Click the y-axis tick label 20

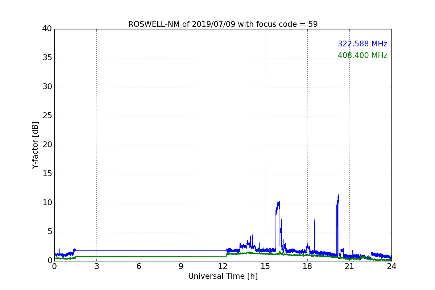coord(47,145)
